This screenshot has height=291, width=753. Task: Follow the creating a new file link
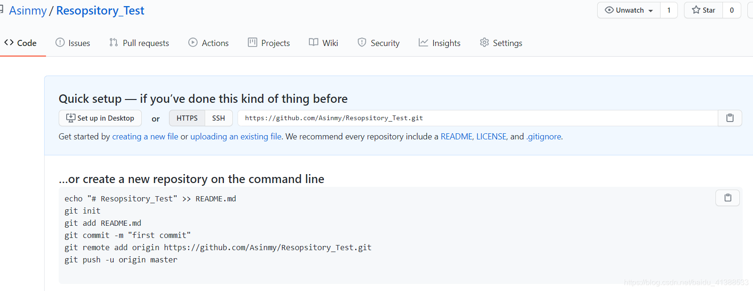(x=145, y=137)
